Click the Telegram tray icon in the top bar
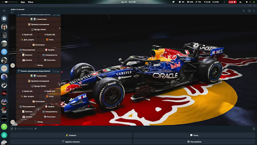This screenshot has height=145, width=257. pos(173,2)
